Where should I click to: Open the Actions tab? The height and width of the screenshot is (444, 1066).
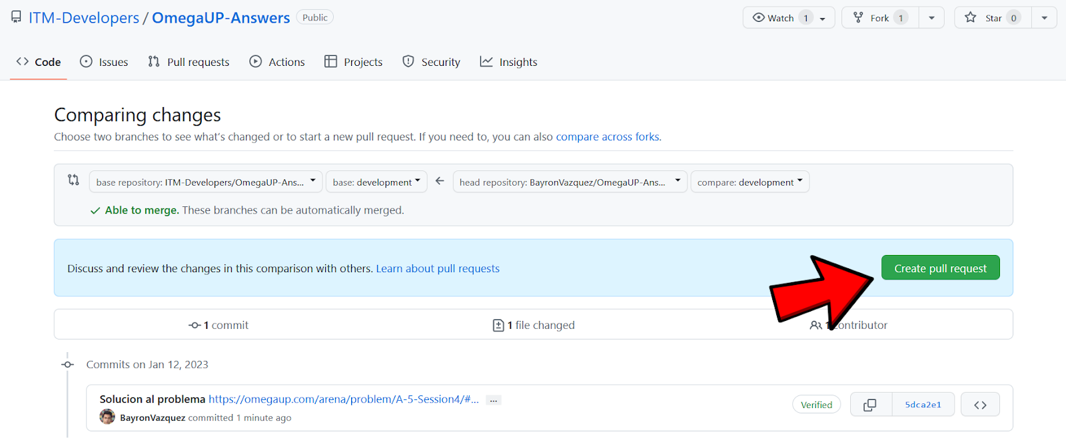(x=277, y=62)
